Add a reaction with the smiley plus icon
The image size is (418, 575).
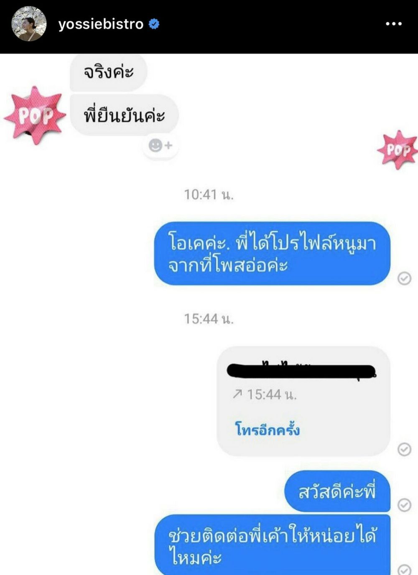(x=161, y=145)
